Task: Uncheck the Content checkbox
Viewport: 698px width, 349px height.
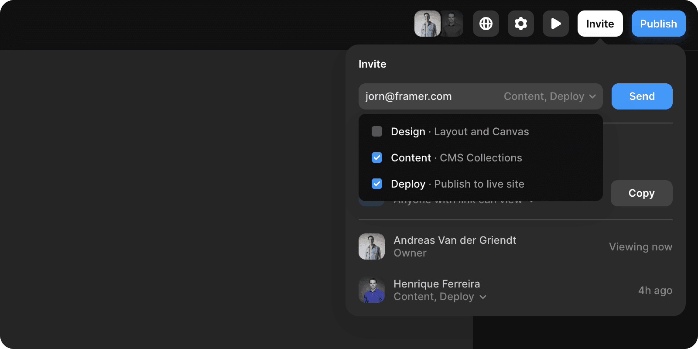Action: [377, 157]
